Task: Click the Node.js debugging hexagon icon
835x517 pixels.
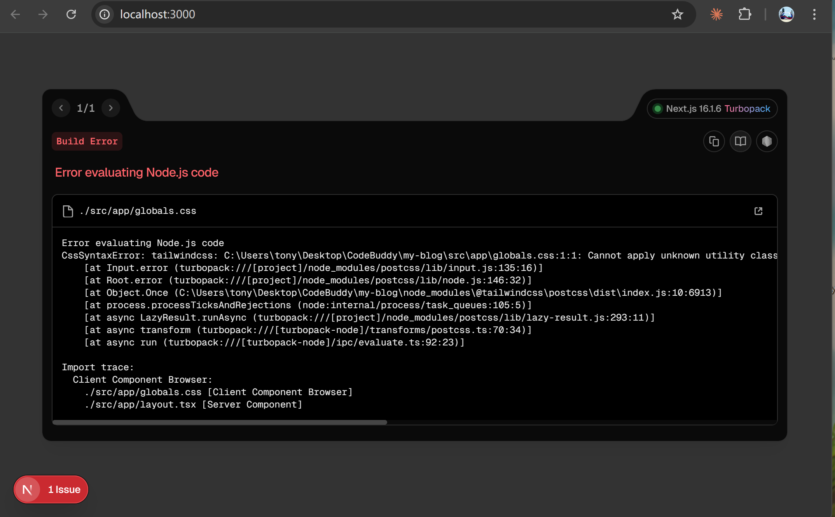Action: coord(767,141)
